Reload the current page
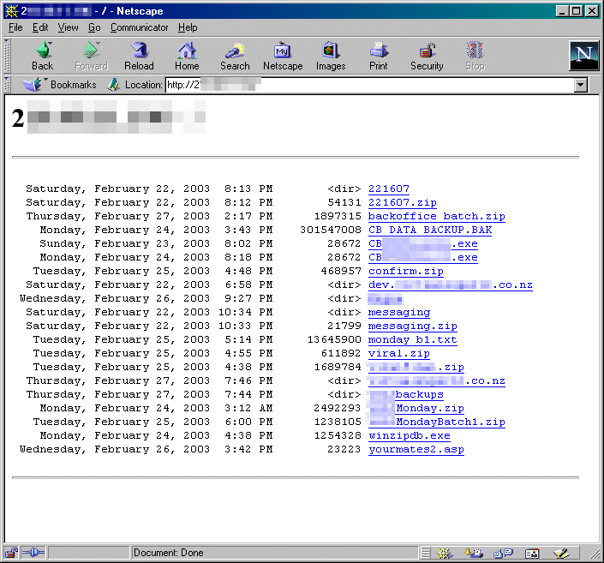Image resolution: width=604 pixels, height=563 pixels. tap(139, 56)
